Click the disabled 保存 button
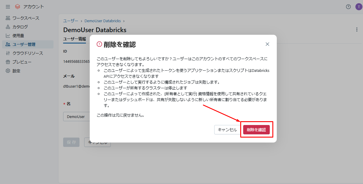Screen dimensions: 363x184 coord(71,142)
